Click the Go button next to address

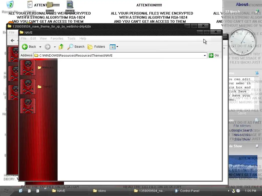coord(214,55)
